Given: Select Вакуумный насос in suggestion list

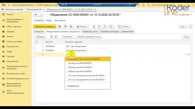Looking at the screenshot, I should (x=88, y=59).
